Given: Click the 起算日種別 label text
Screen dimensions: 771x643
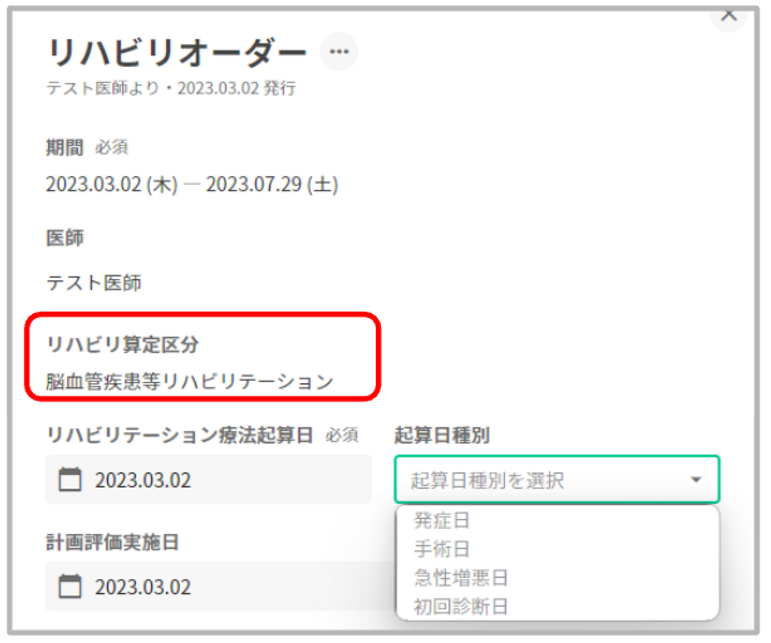Looking at the screenshot, I should click(441, 435).
